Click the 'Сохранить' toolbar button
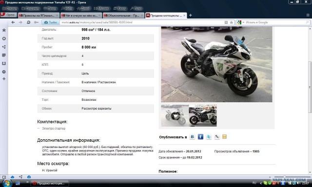 (31, 9)
